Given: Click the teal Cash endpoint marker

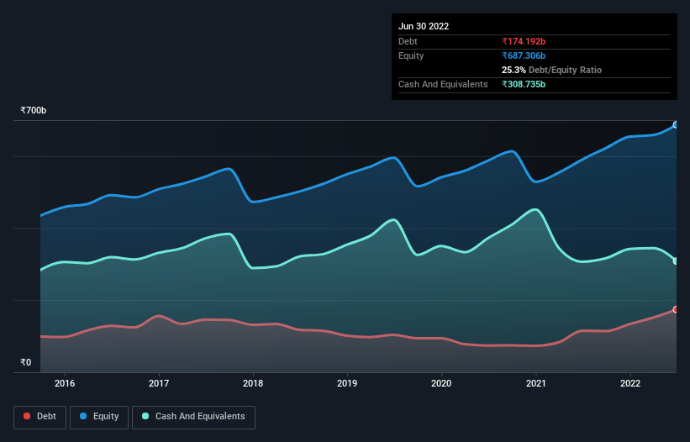Looking at the screenshot, I should coord(676,261).
